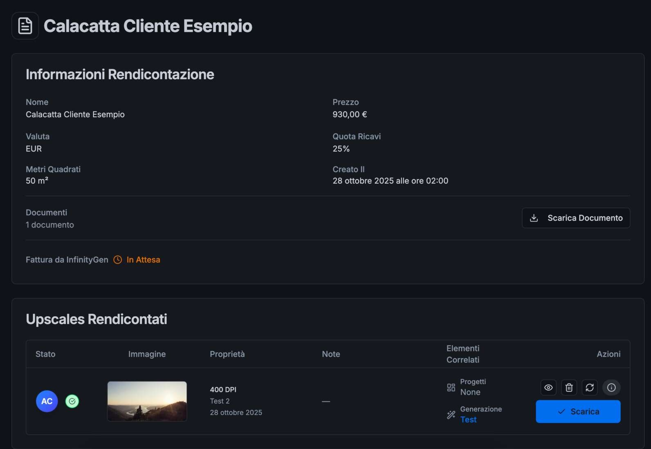Click the Scarica Documento button
The image size is (651, 449).
click(576, 218)
